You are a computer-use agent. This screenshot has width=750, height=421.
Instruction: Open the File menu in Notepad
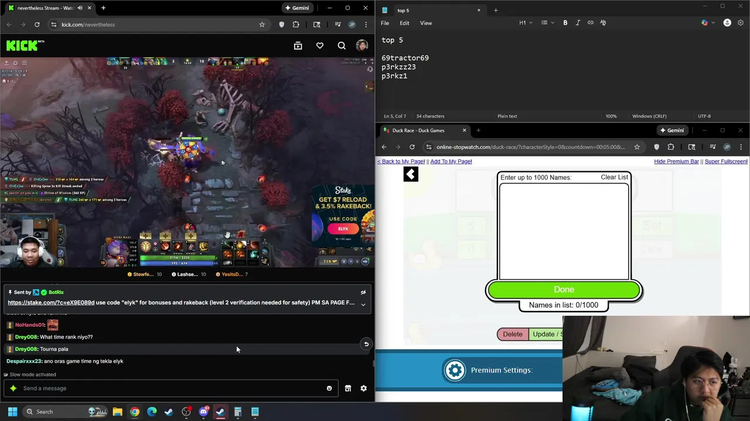(385, 23)
